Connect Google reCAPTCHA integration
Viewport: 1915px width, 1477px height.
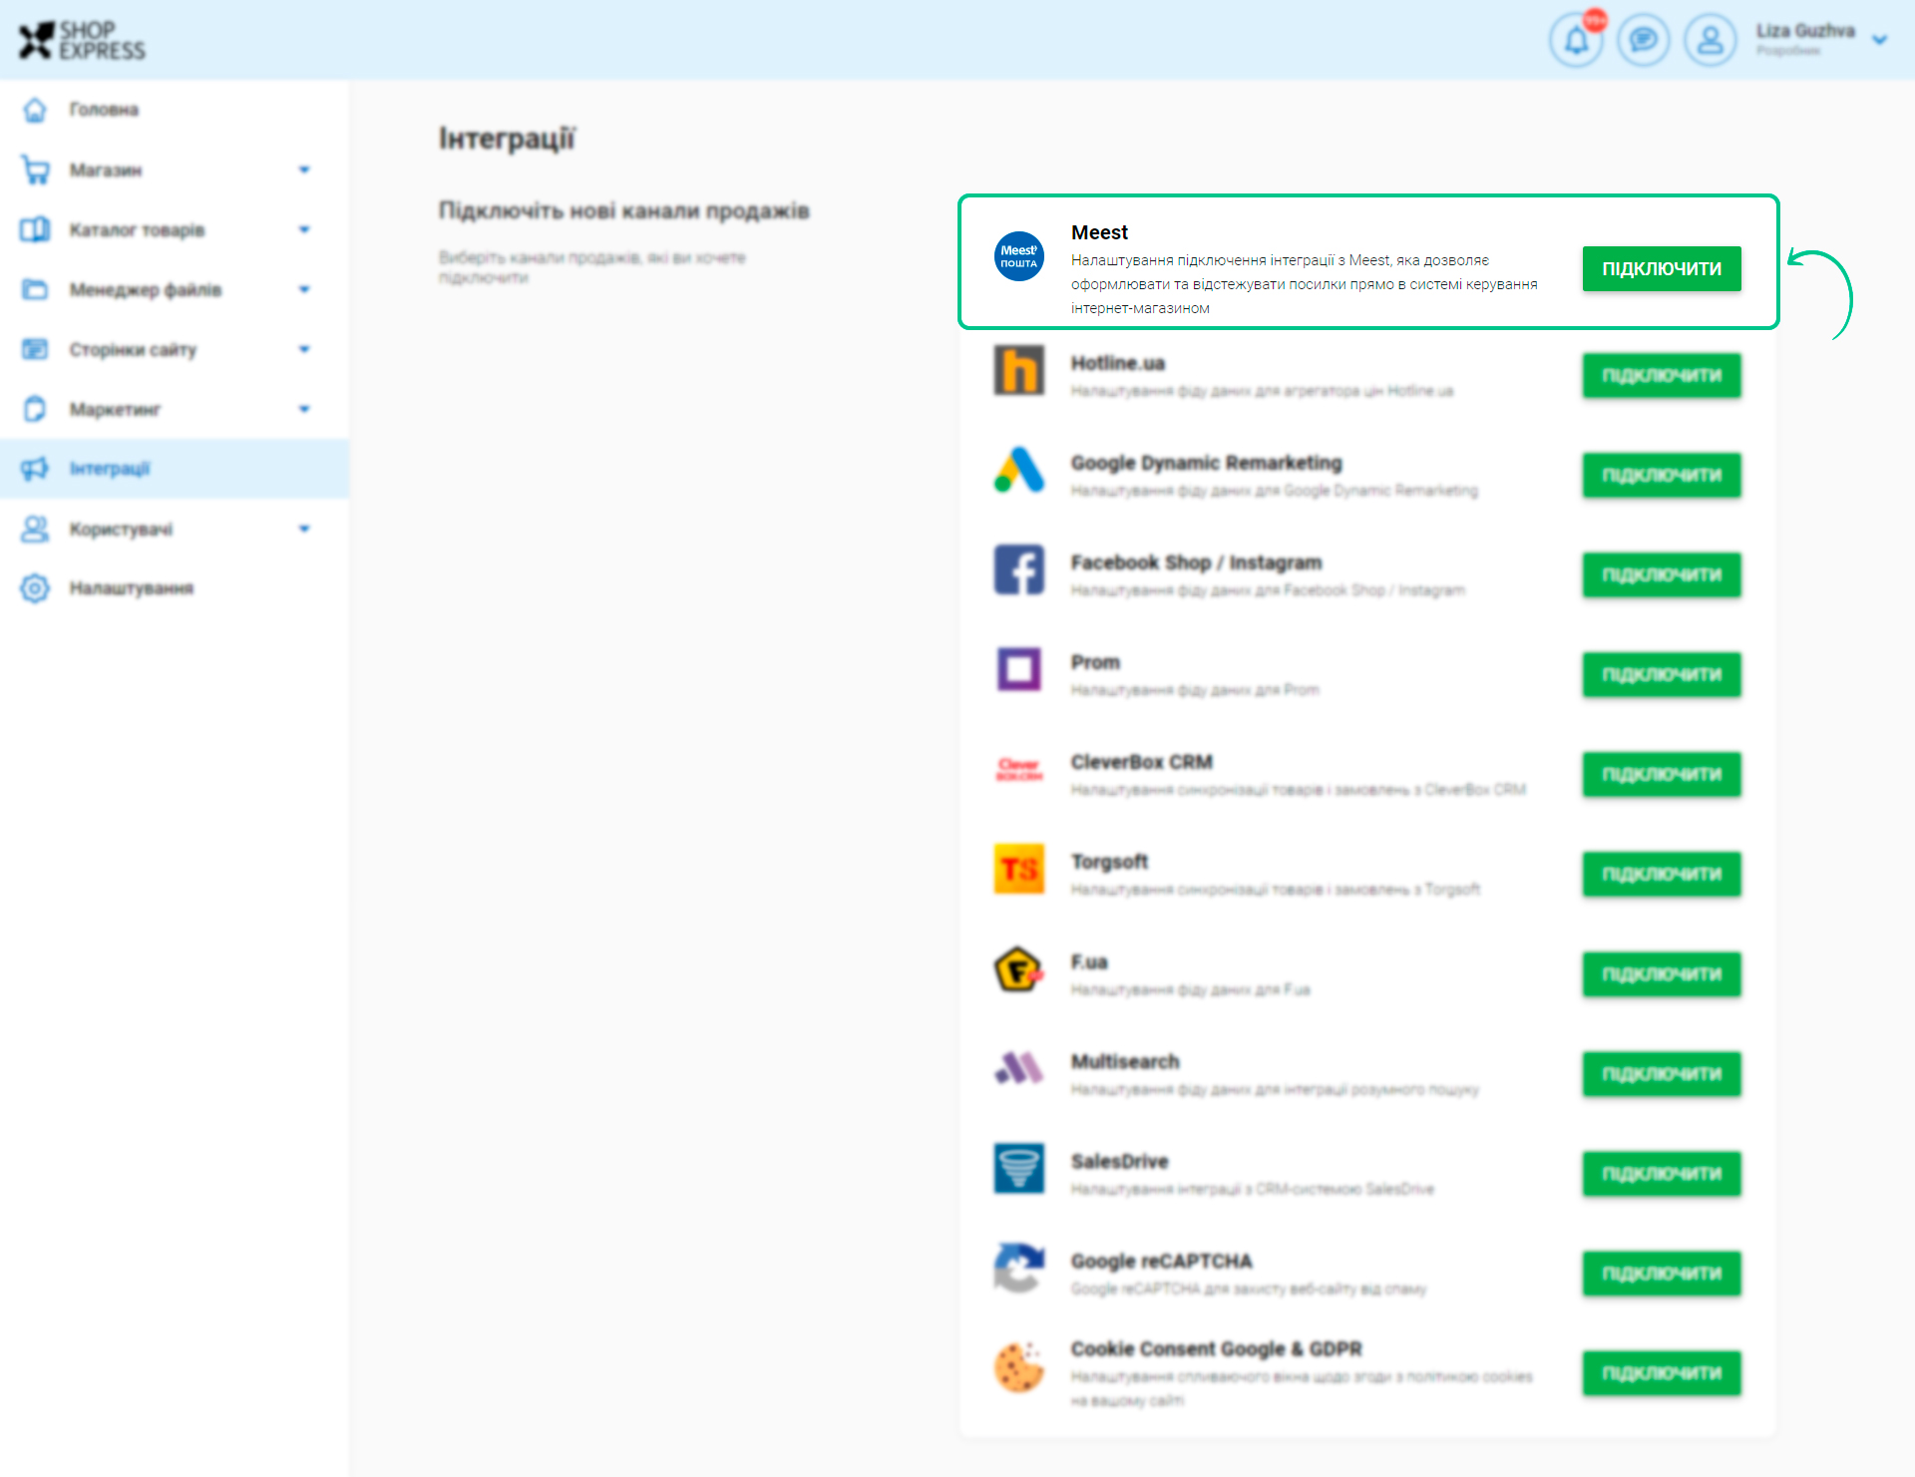click(x=1662, y=1274)
